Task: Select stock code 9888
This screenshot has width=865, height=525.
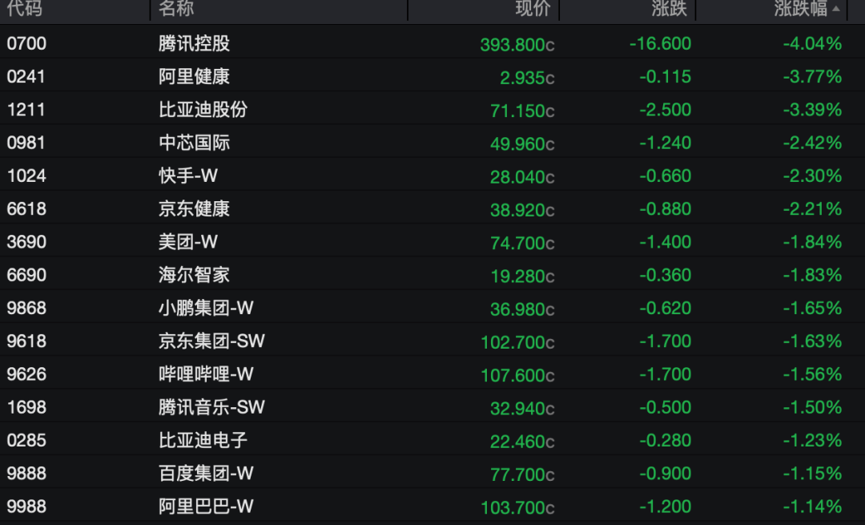Action: point(26,474)
